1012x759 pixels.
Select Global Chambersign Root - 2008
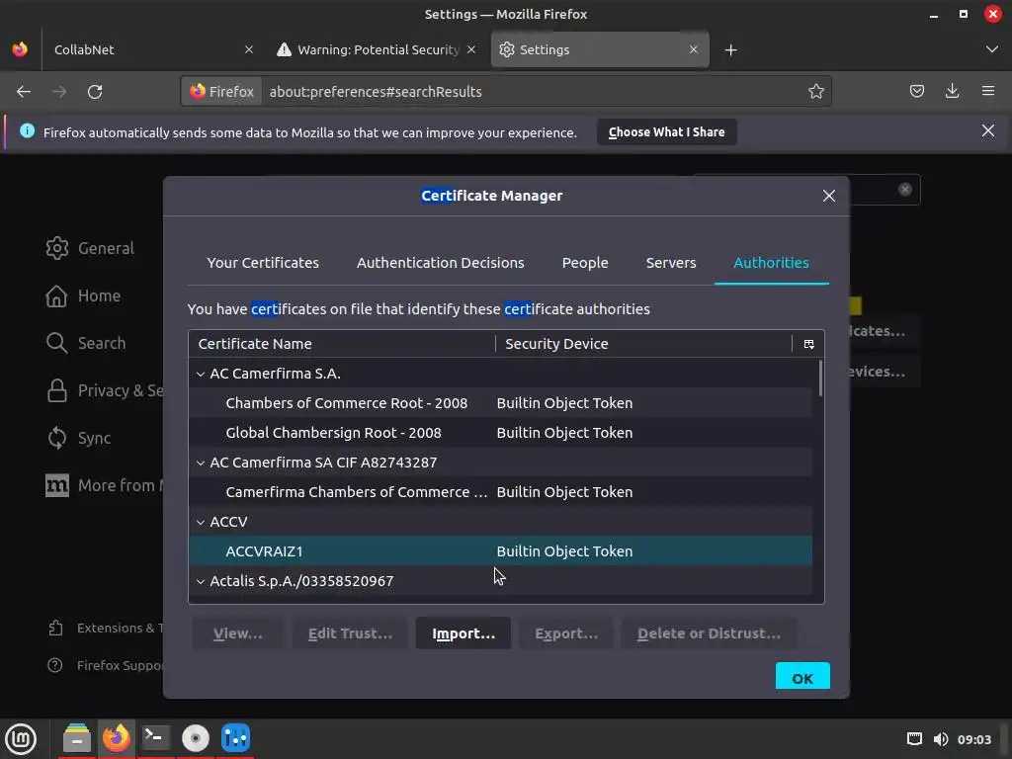500,433
